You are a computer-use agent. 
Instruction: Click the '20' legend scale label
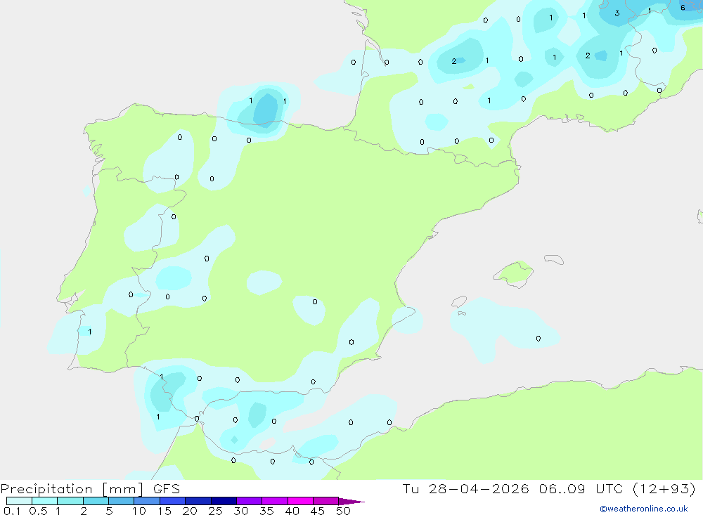tap(190, 511)
